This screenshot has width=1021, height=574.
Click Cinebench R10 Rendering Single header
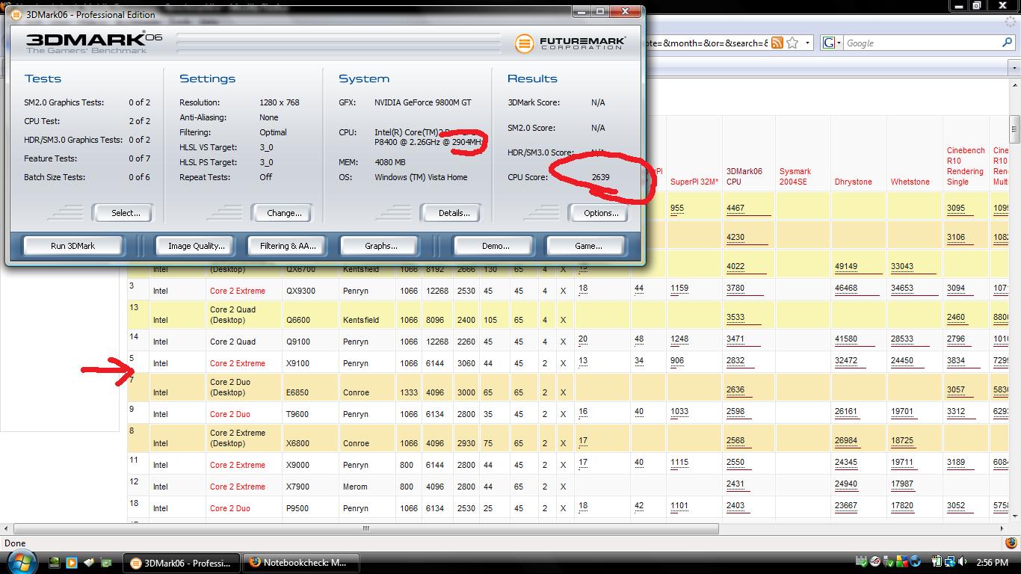[966, 166]
